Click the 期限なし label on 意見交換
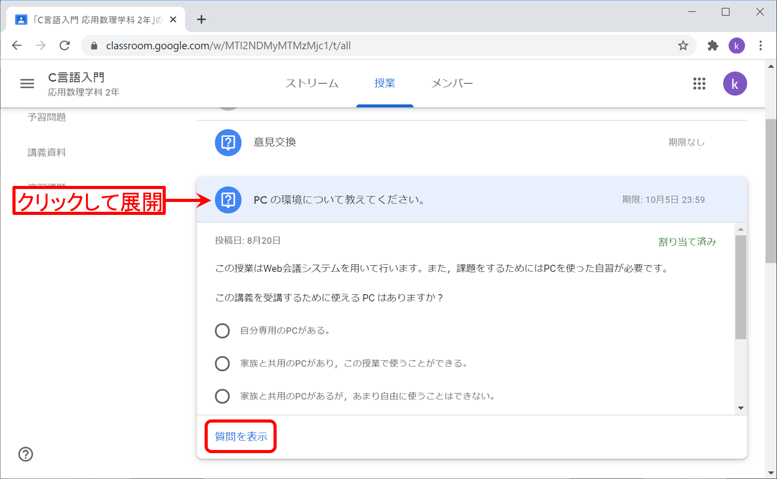777x479 pixels. click(x=686, y=142)
